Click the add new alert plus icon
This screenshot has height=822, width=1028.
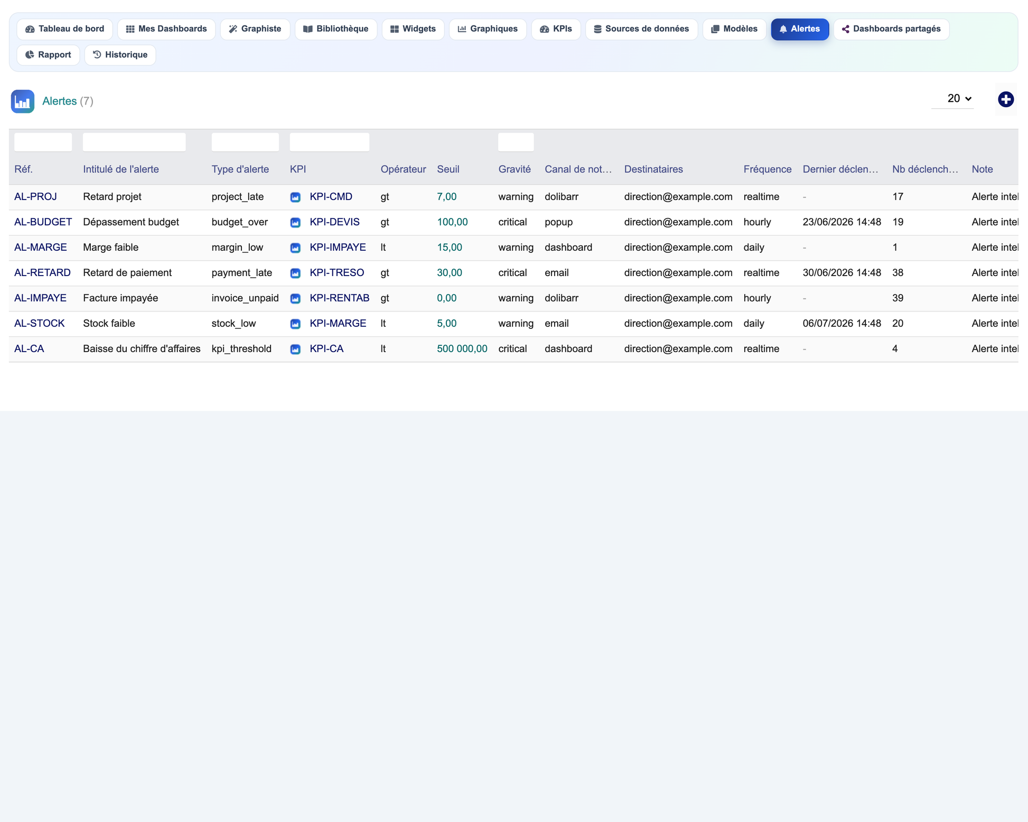point(1005,99)
